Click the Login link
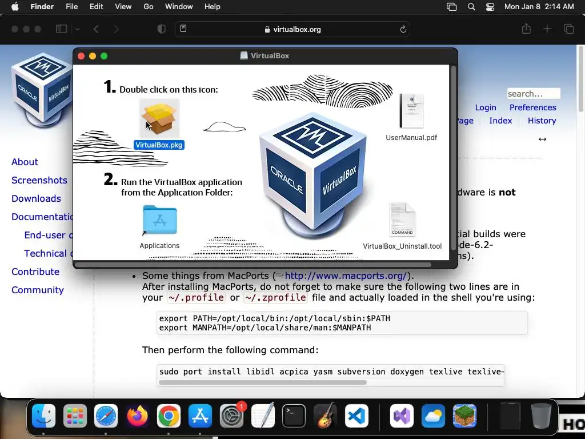 tap(486, 107)
